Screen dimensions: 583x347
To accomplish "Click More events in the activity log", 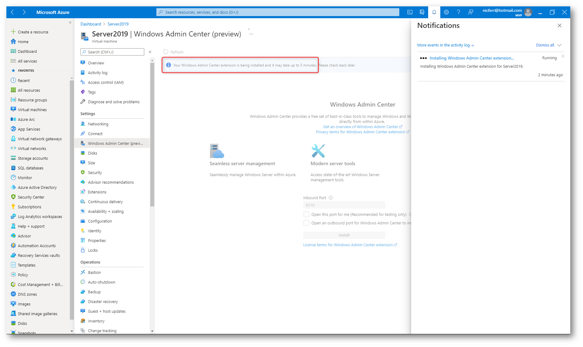I will pyautogui.click(x=445, y=45).
